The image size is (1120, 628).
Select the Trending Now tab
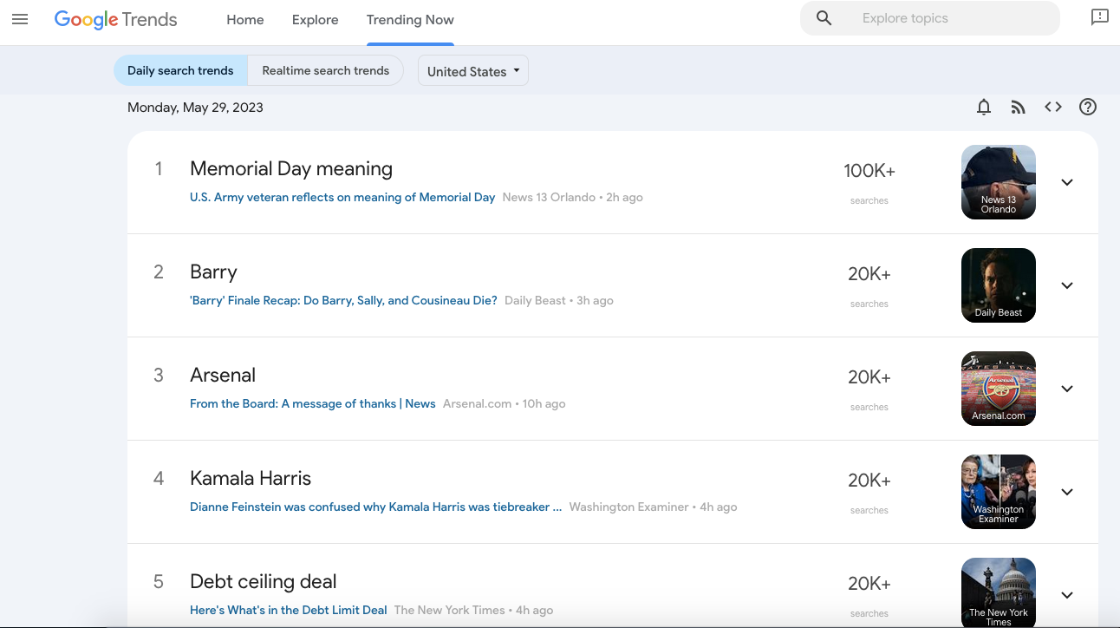[410, 19]
